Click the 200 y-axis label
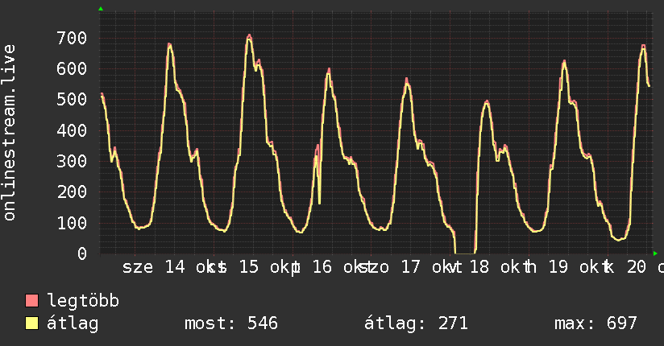This screenshot has width=664, height=346. point(72,192)
